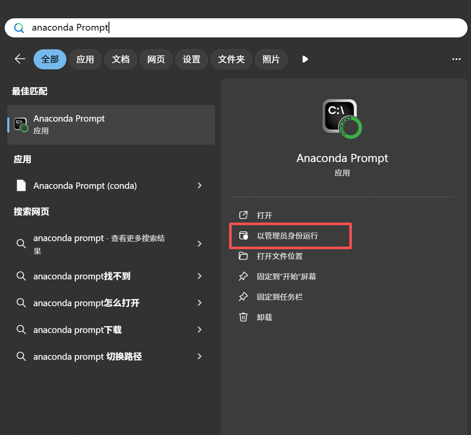This screenshot has height=435, width=471.
Task: Switch to the 文档 filter tab
Action: [x=121, y=59]
